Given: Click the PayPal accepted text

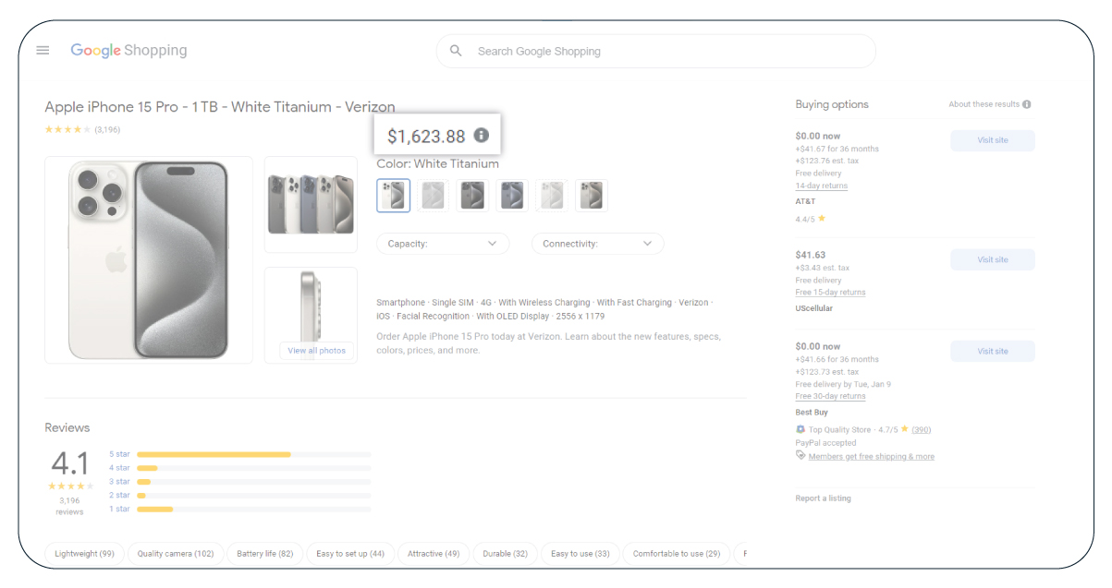Looking at the screenshot, I should tap(825, 443).
